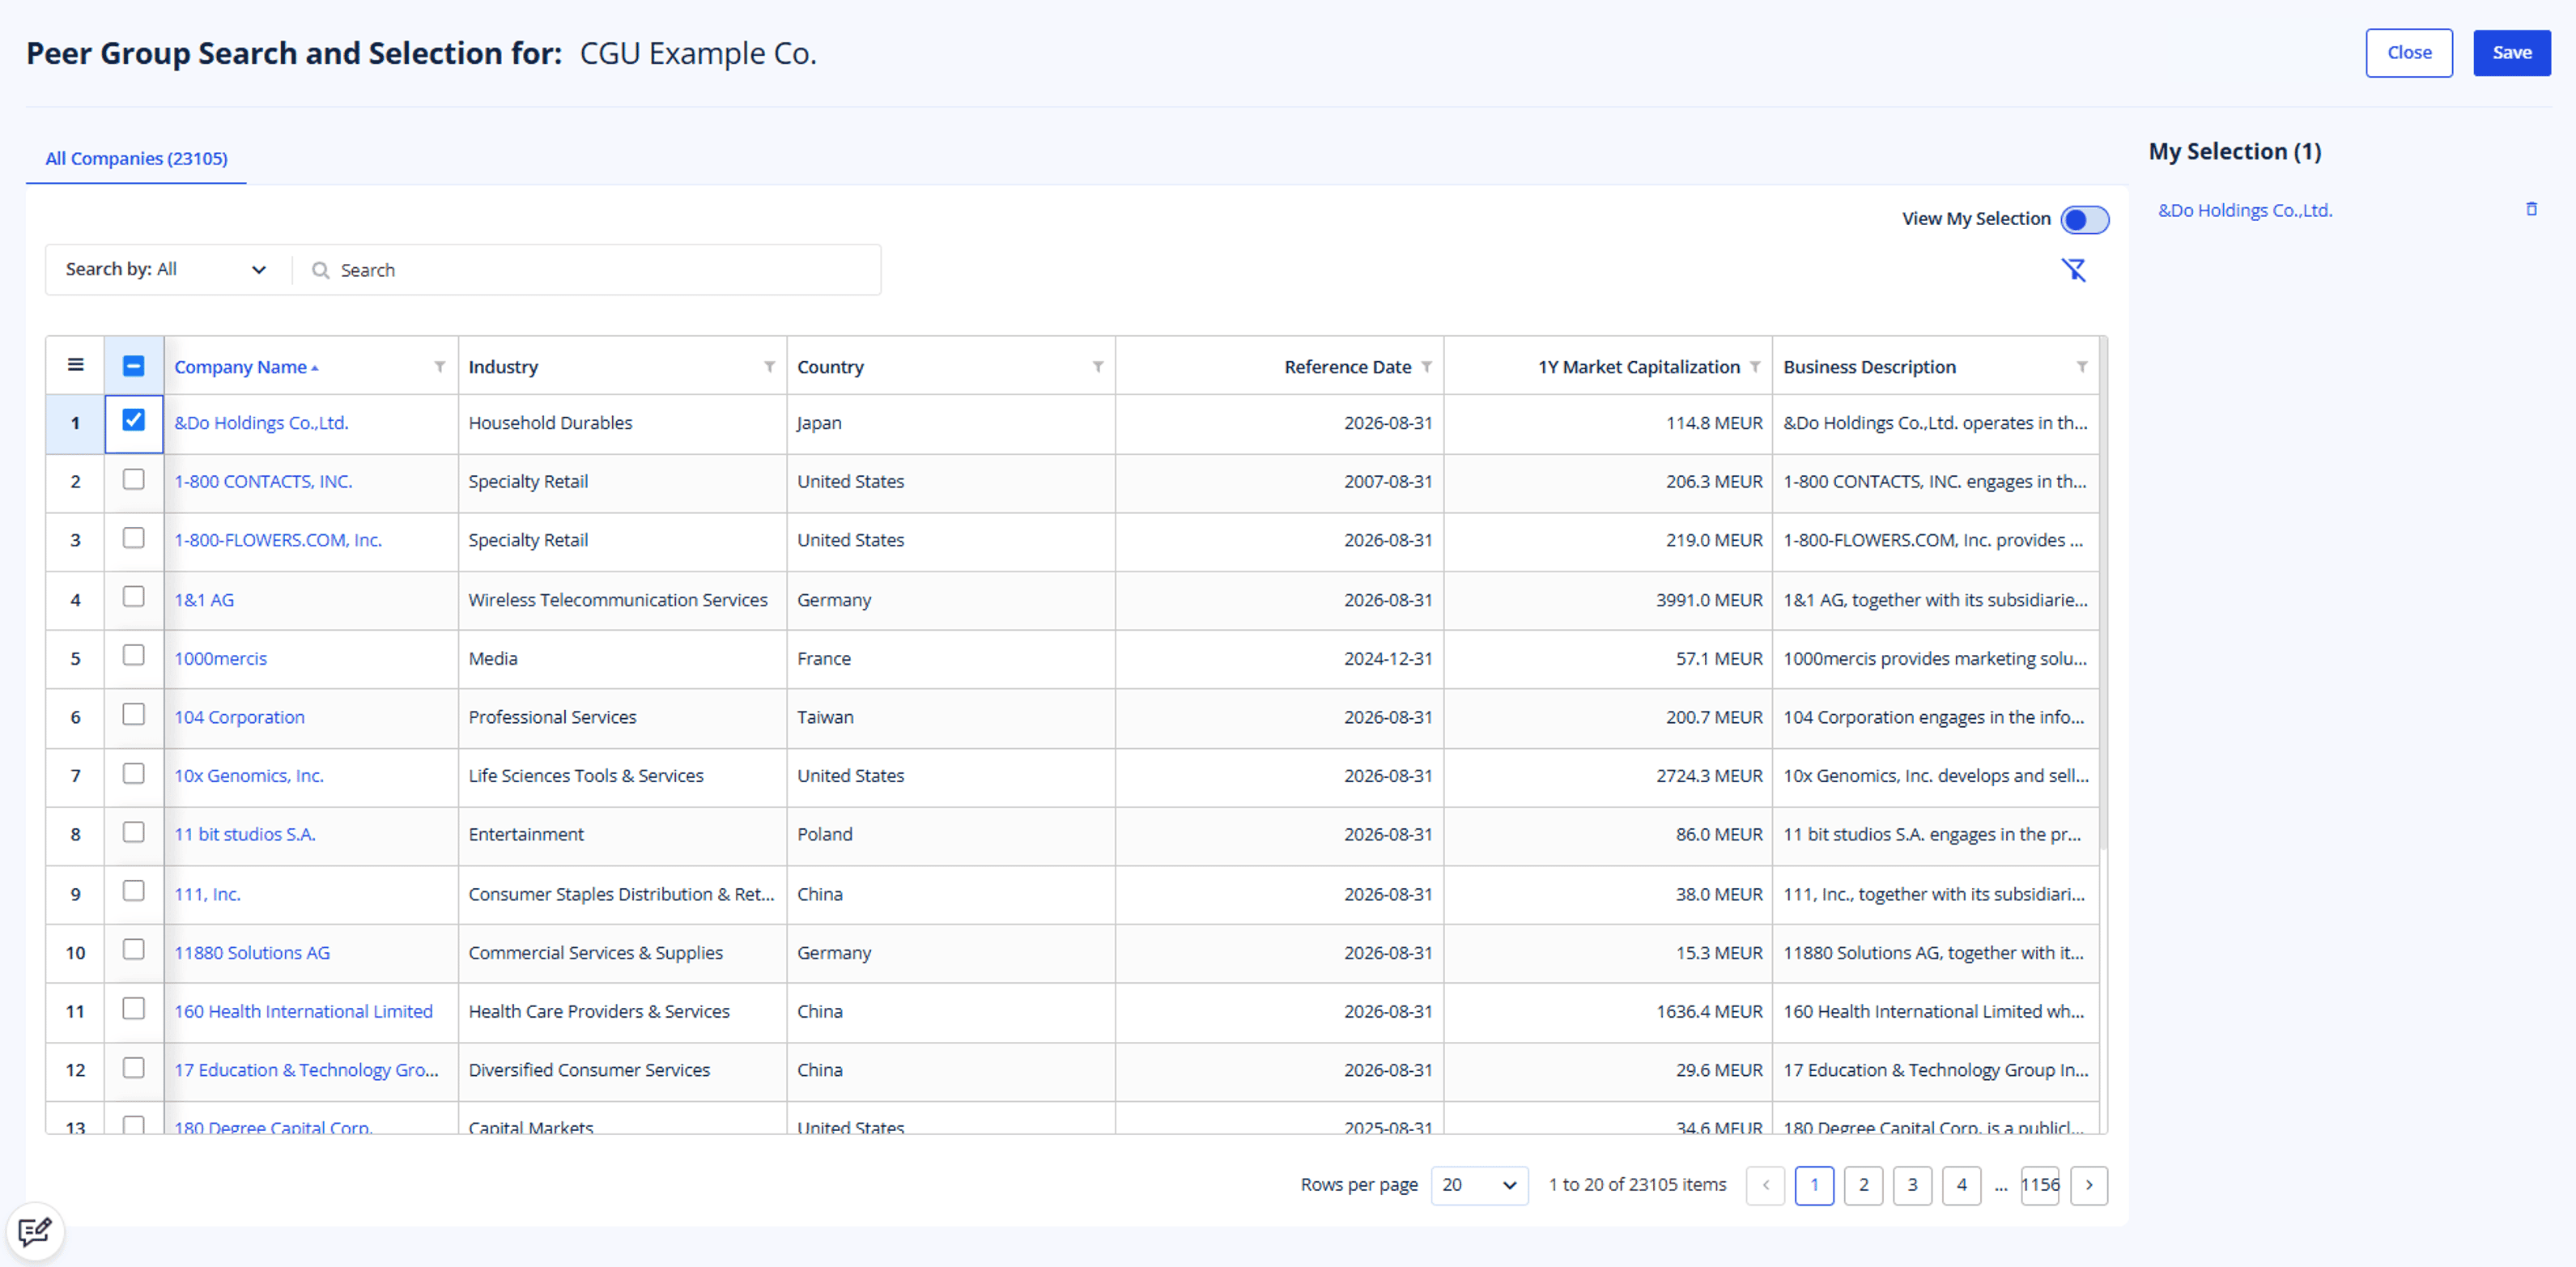This screenshot has width=2576, height=1267.
Task: Jump to last page 1156
Action: click(x=2040, y=1185)
